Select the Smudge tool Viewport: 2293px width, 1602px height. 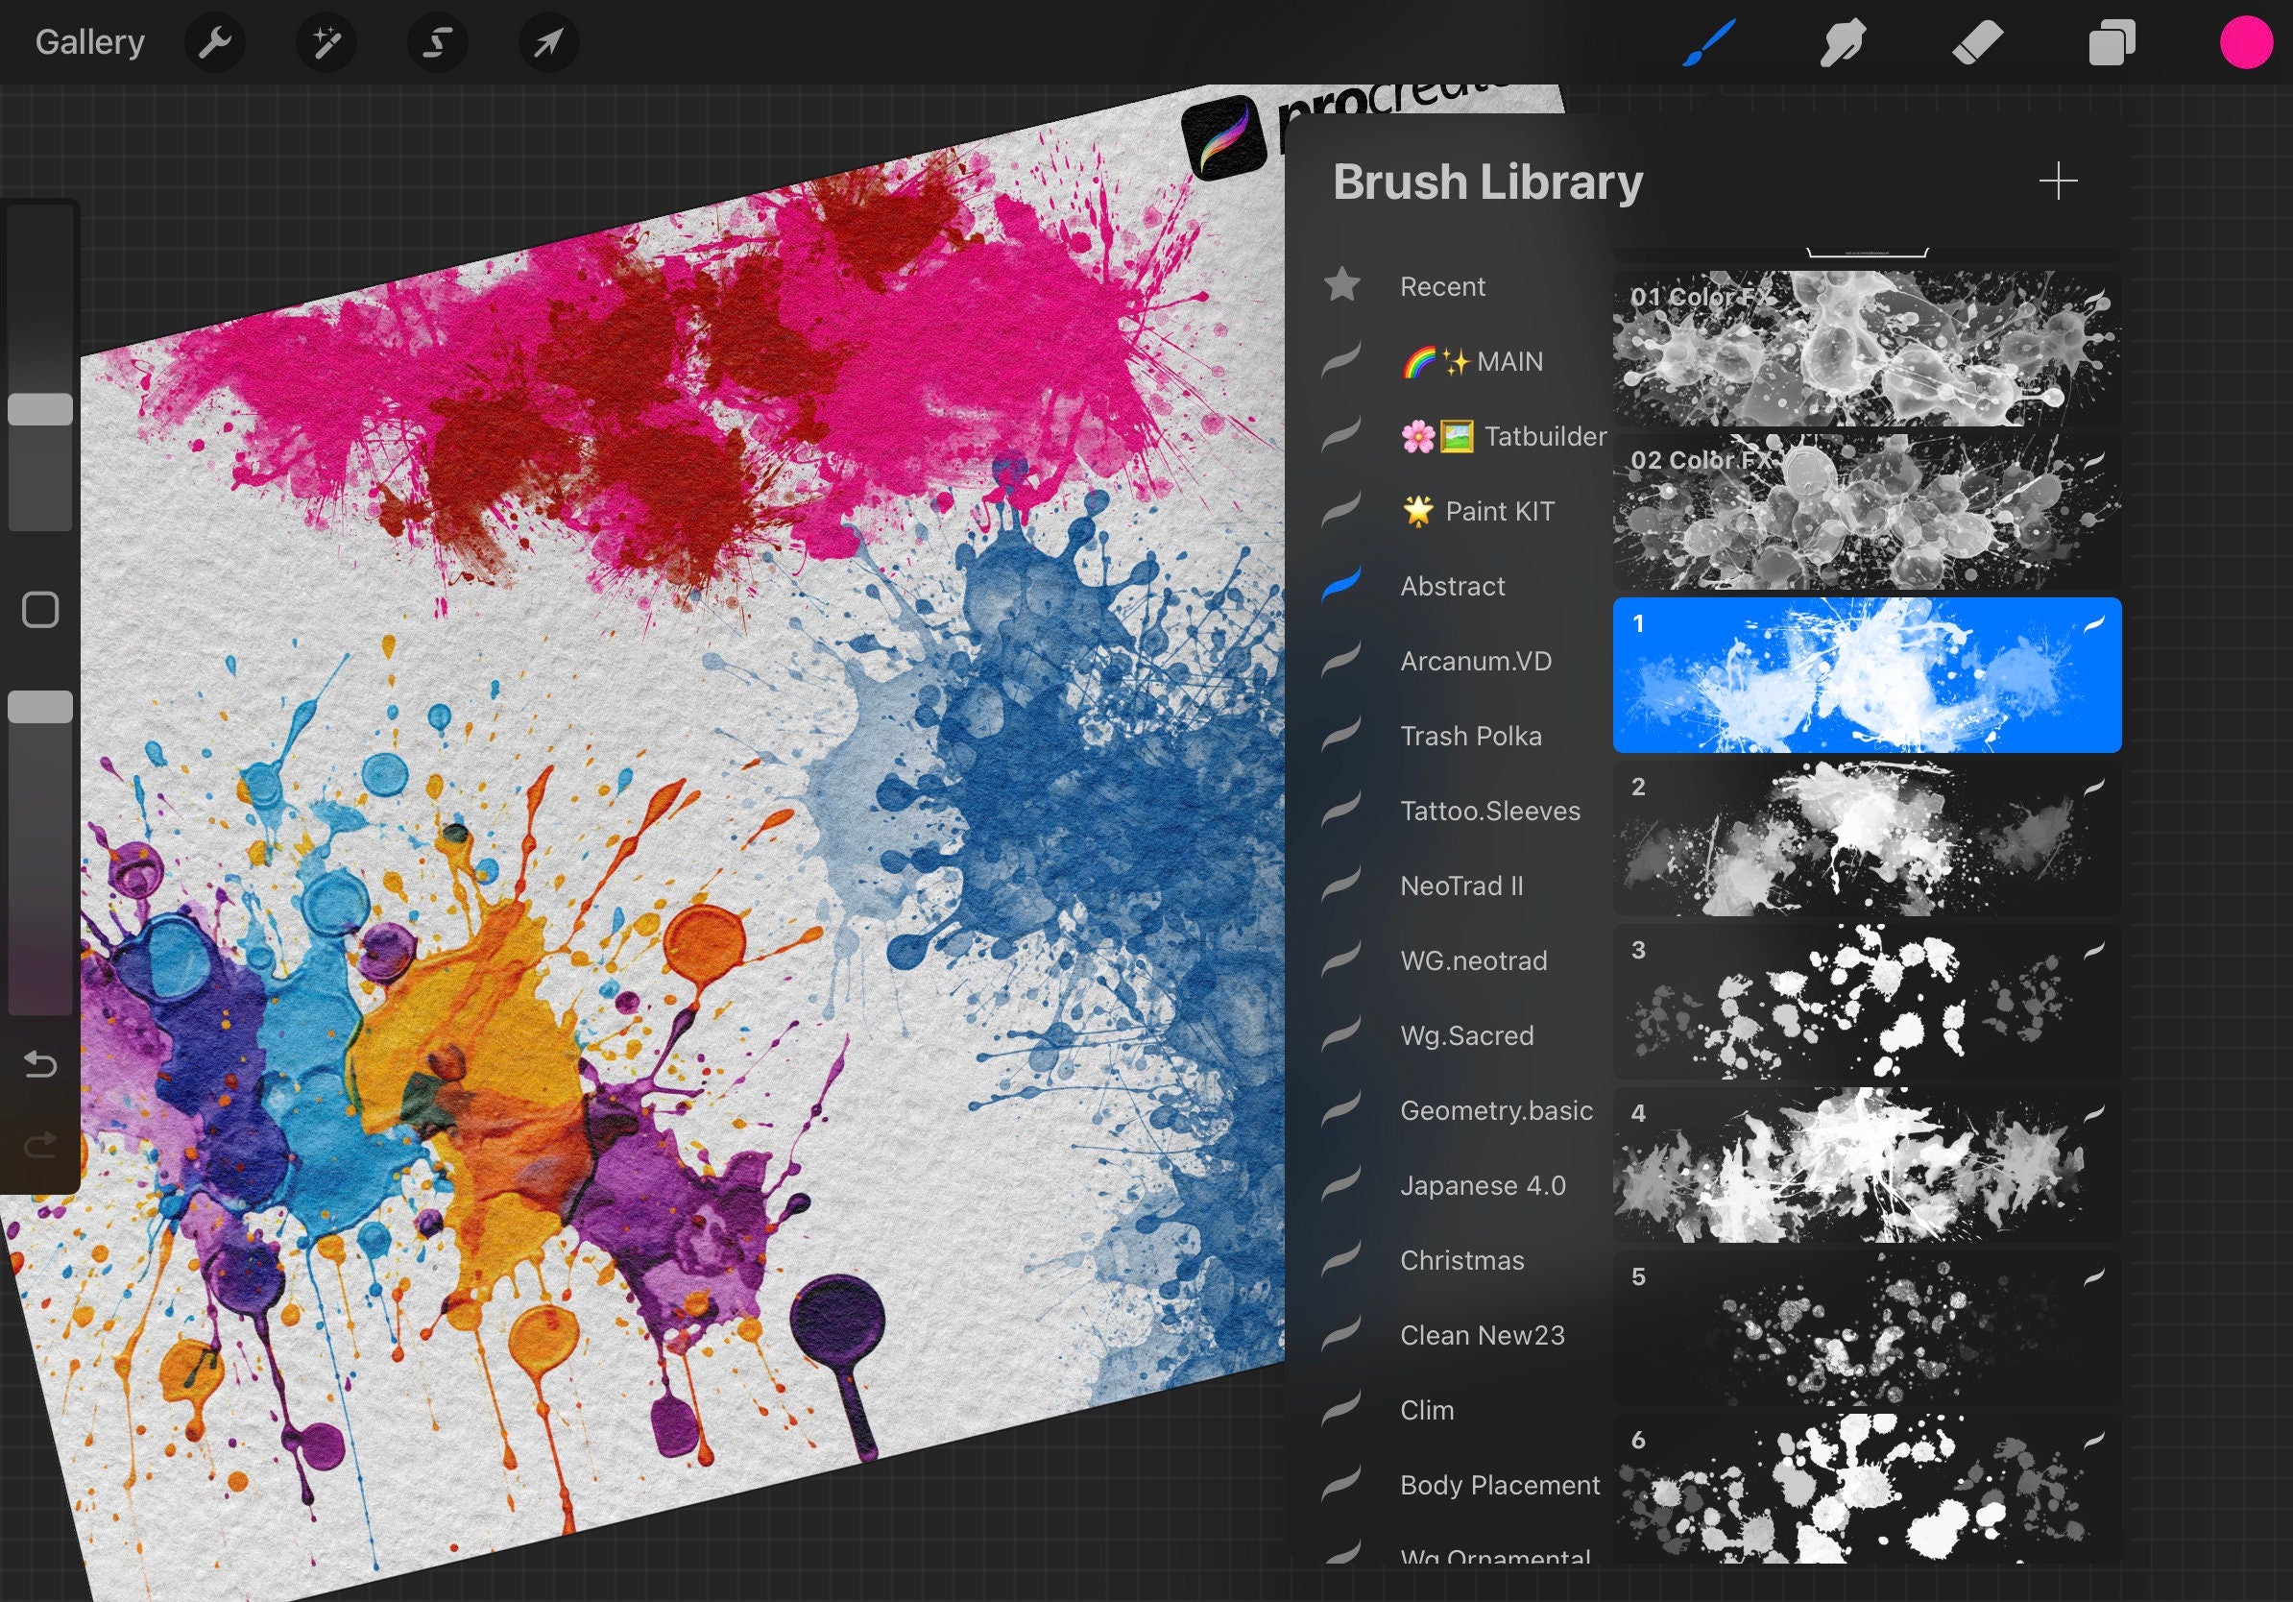tap(1843, 42)
